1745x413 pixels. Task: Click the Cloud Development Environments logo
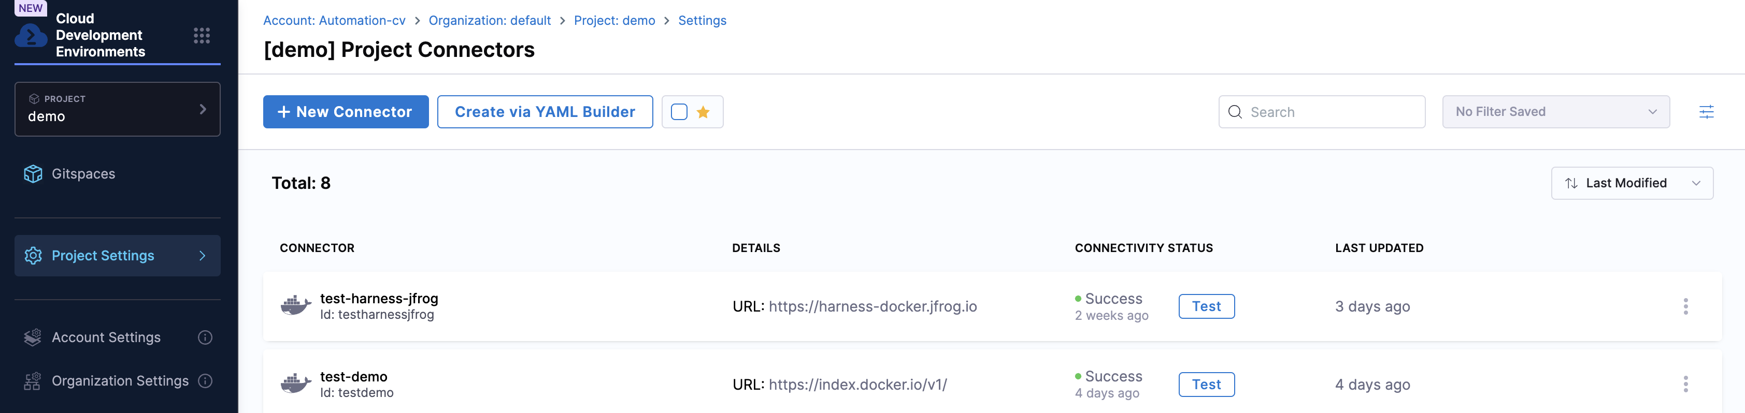point(31,36)
